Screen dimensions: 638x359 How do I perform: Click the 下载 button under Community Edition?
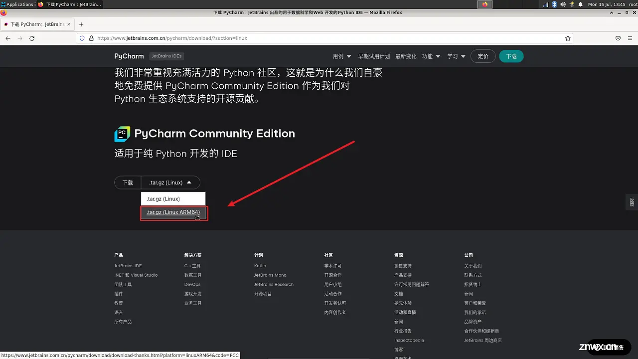[128, 182]
